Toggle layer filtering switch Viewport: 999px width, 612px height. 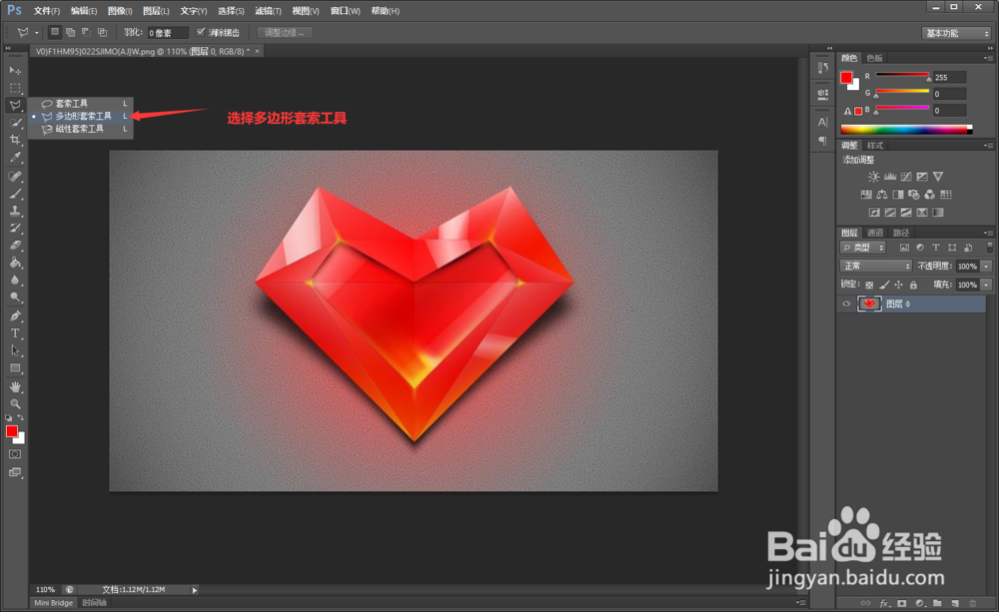[x=989, y=247]
